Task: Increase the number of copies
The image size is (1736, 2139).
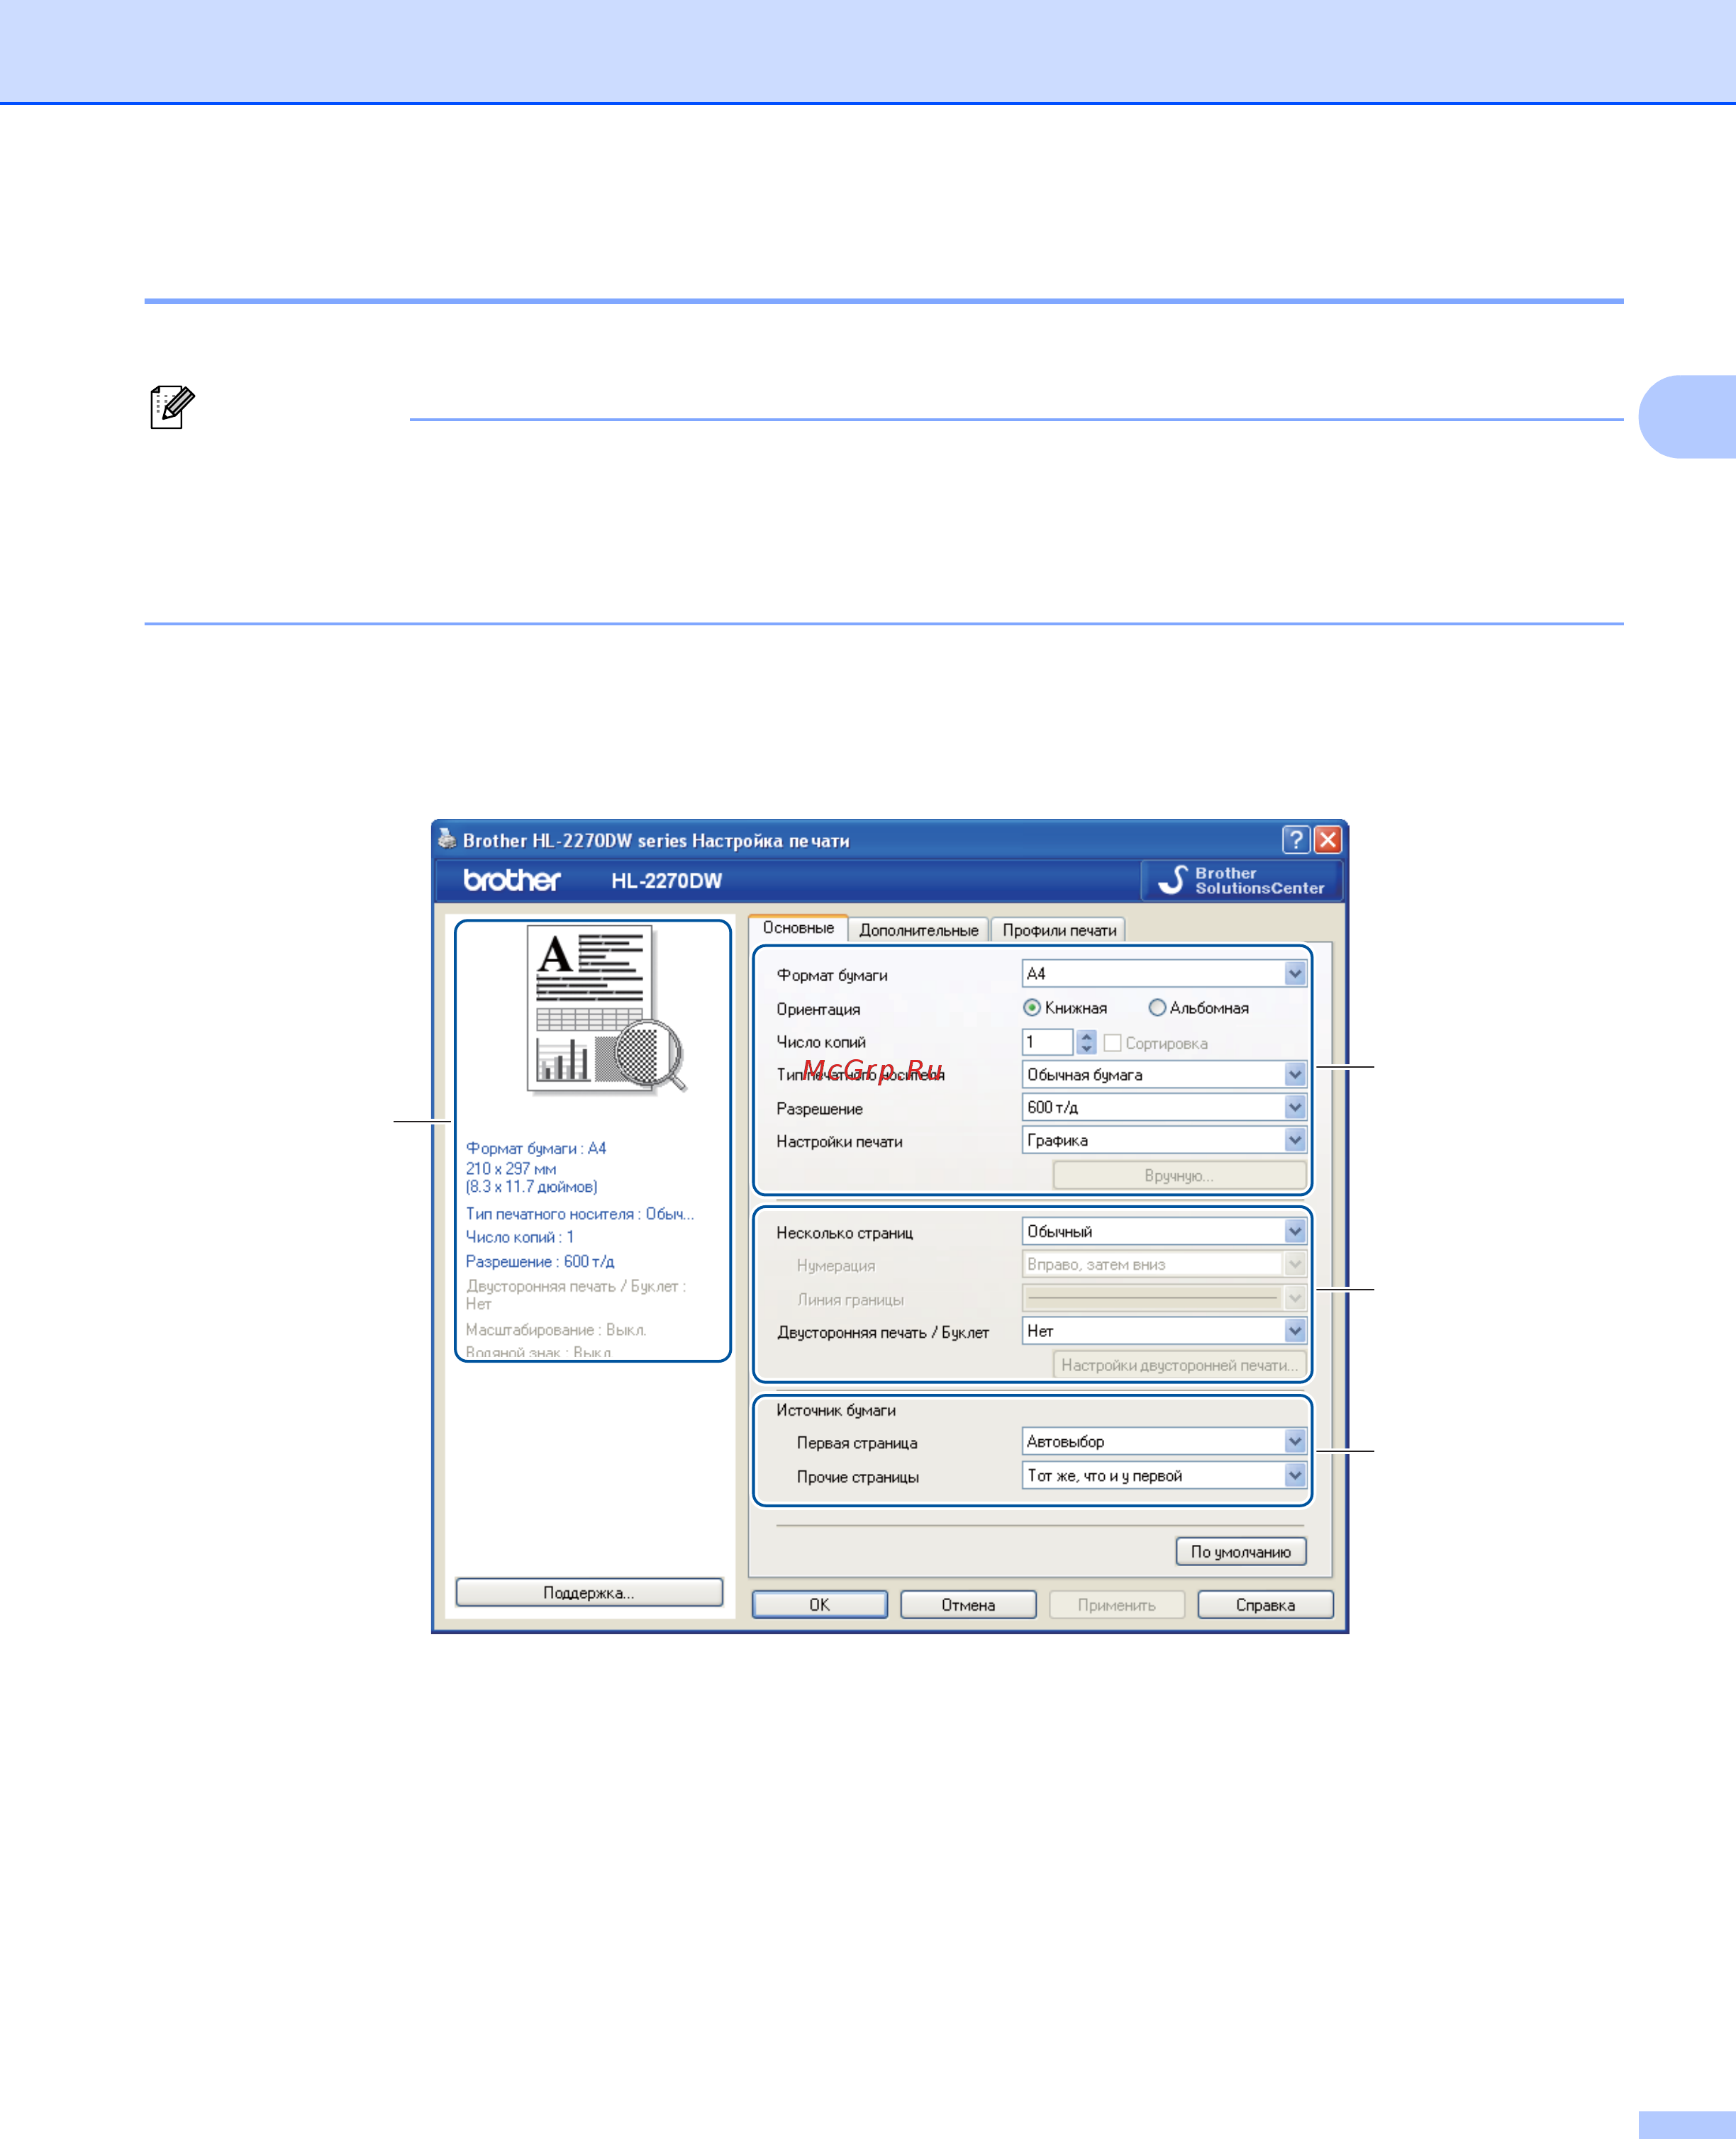Action: coord(1087,1037)
